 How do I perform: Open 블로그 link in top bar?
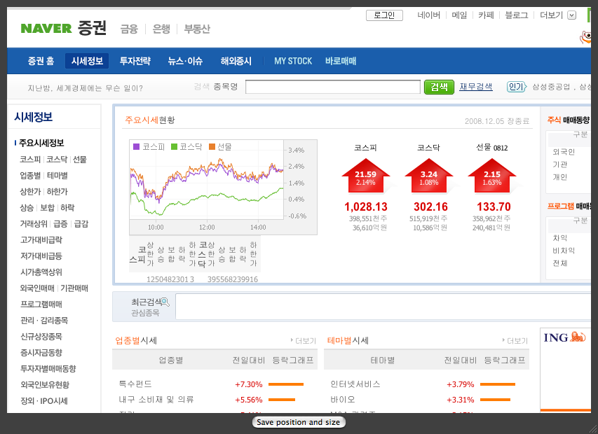point(517,15)
